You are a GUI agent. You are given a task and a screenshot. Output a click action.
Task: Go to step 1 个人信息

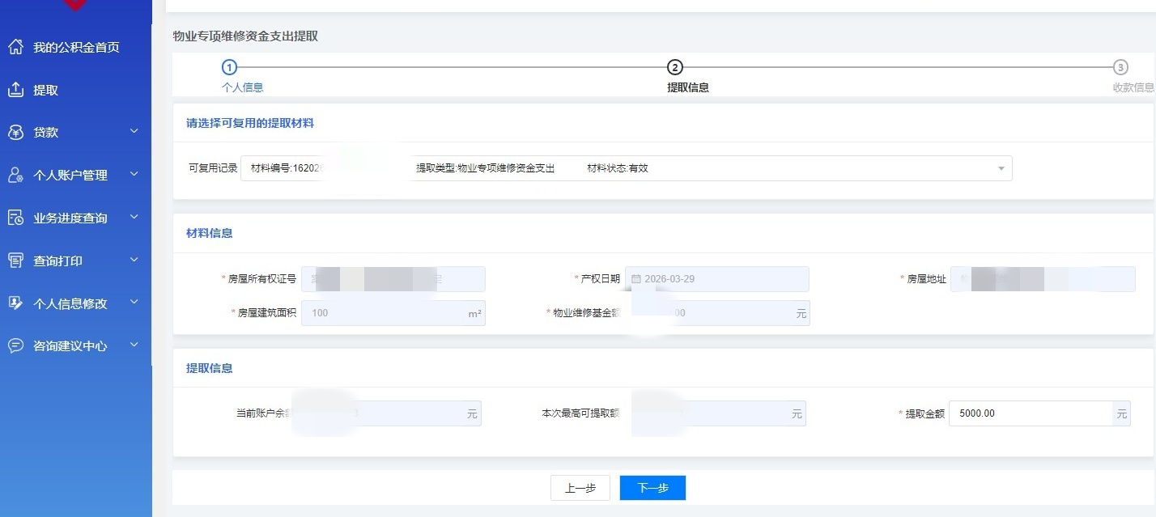tap(230, 68)
